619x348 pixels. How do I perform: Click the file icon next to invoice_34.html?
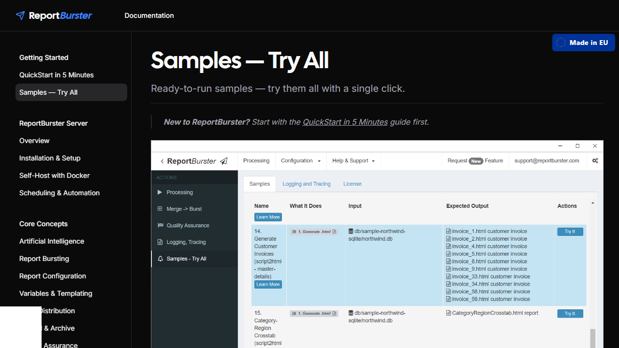[449, 284]
